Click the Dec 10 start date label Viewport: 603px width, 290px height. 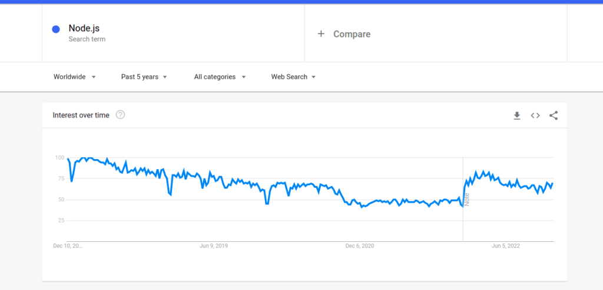(68, 246)
